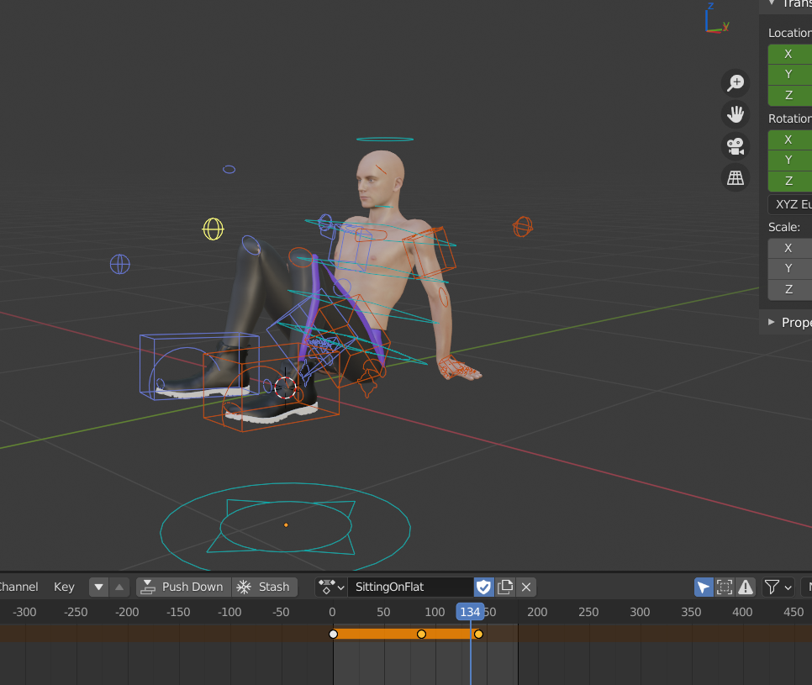
Task: Toggle only show errors warning icon
Action: coord(744,587)
